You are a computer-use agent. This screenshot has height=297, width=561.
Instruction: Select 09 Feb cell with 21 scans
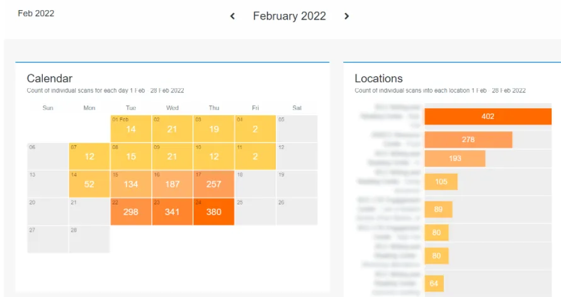[x=173, y=156]
